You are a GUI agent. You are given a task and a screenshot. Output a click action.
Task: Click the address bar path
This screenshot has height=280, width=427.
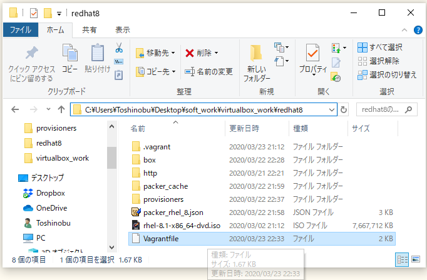pos(193,110)
